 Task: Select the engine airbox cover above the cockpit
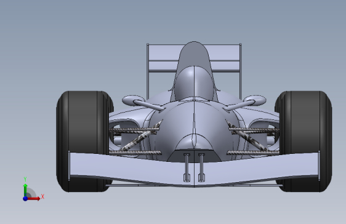point(194,55)
